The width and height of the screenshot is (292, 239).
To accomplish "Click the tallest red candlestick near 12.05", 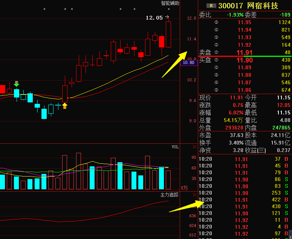I will tap(168, 34).
